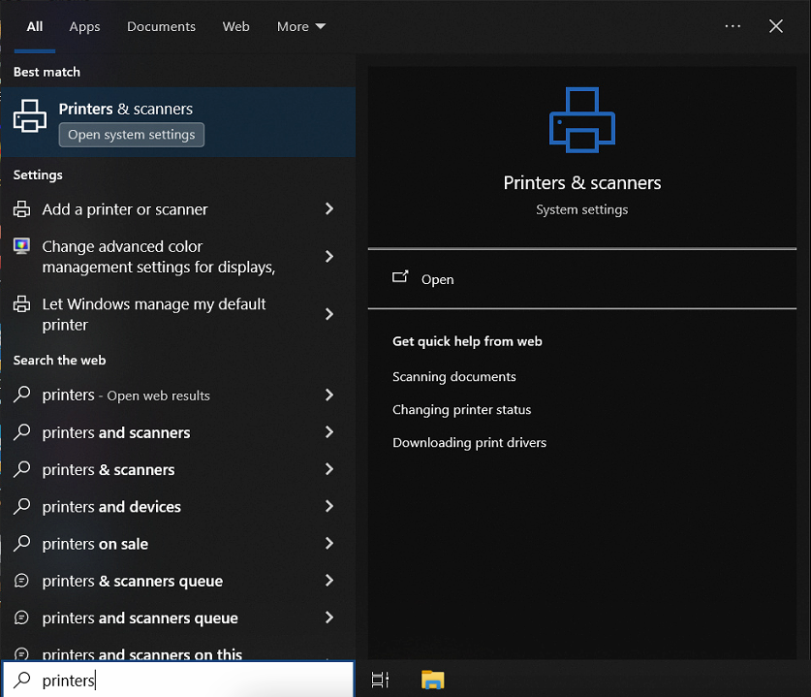Click printer icon beside Add a printer
811x697 pixels.
pos(21,209)
